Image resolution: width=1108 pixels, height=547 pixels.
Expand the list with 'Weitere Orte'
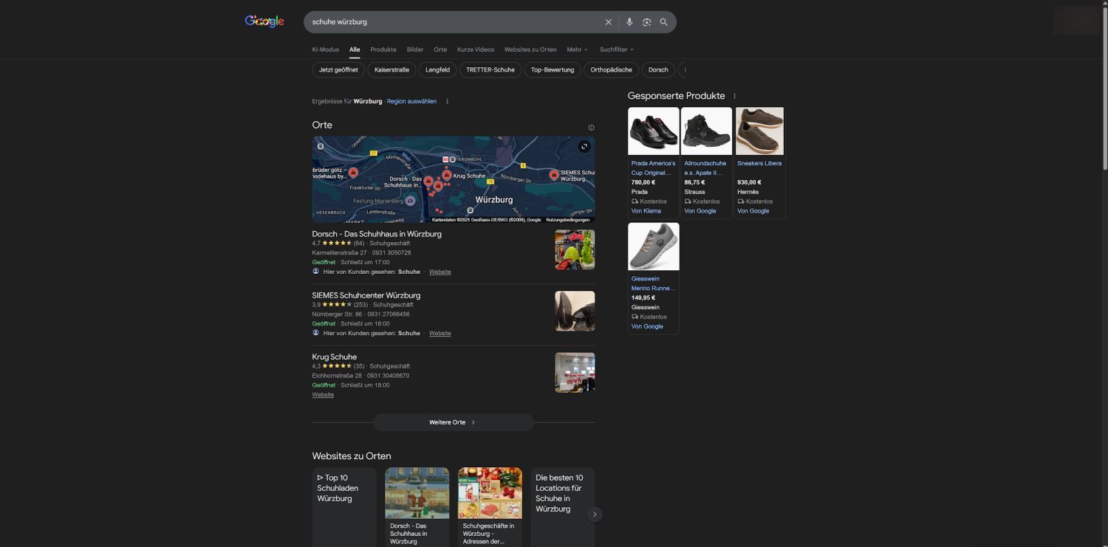tap(453, 422)
